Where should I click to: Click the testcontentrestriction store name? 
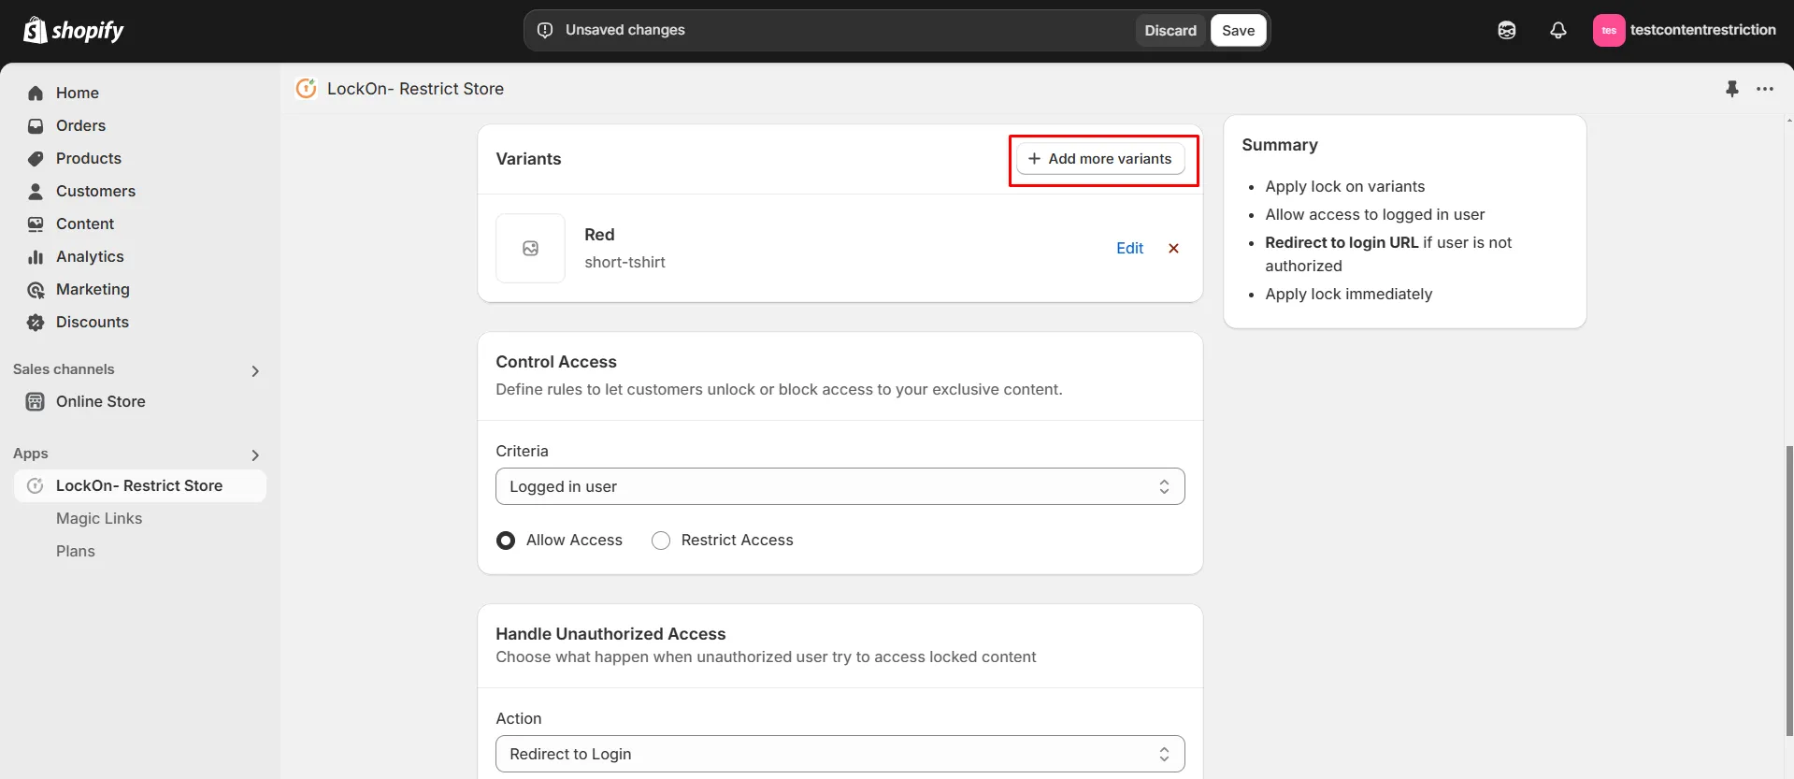[x=1702, y=30]
